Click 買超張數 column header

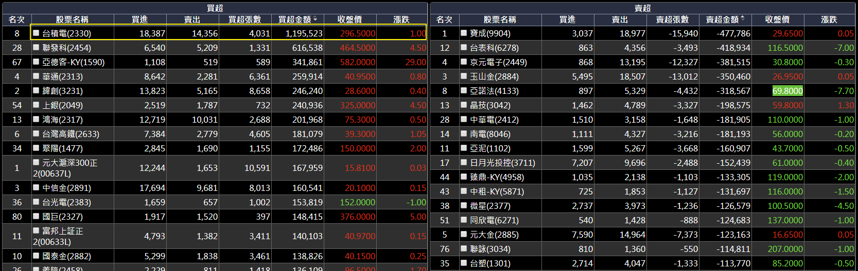click(x=245, y=20)
